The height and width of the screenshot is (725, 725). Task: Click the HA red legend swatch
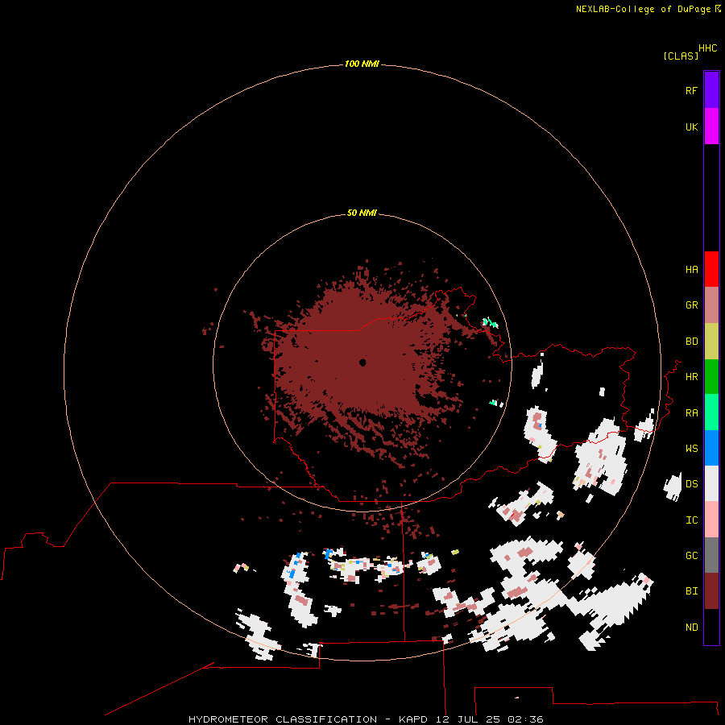[x=711, y=269]
